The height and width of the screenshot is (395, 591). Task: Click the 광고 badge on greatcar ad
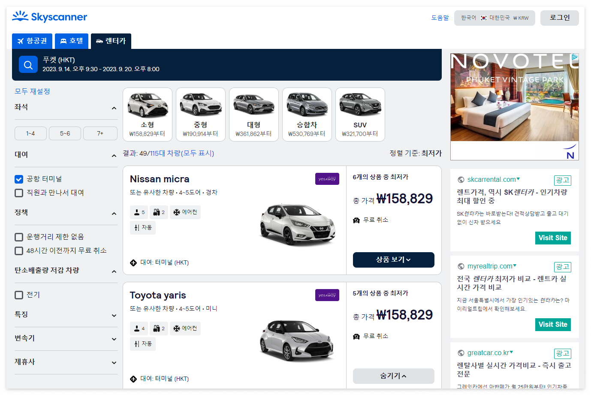[x=563, y=353]
